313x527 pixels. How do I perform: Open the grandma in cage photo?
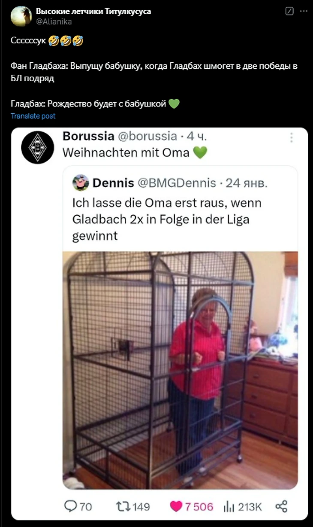180,370
